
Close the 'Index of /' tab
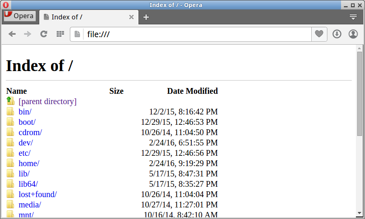[x=131, y=17]
